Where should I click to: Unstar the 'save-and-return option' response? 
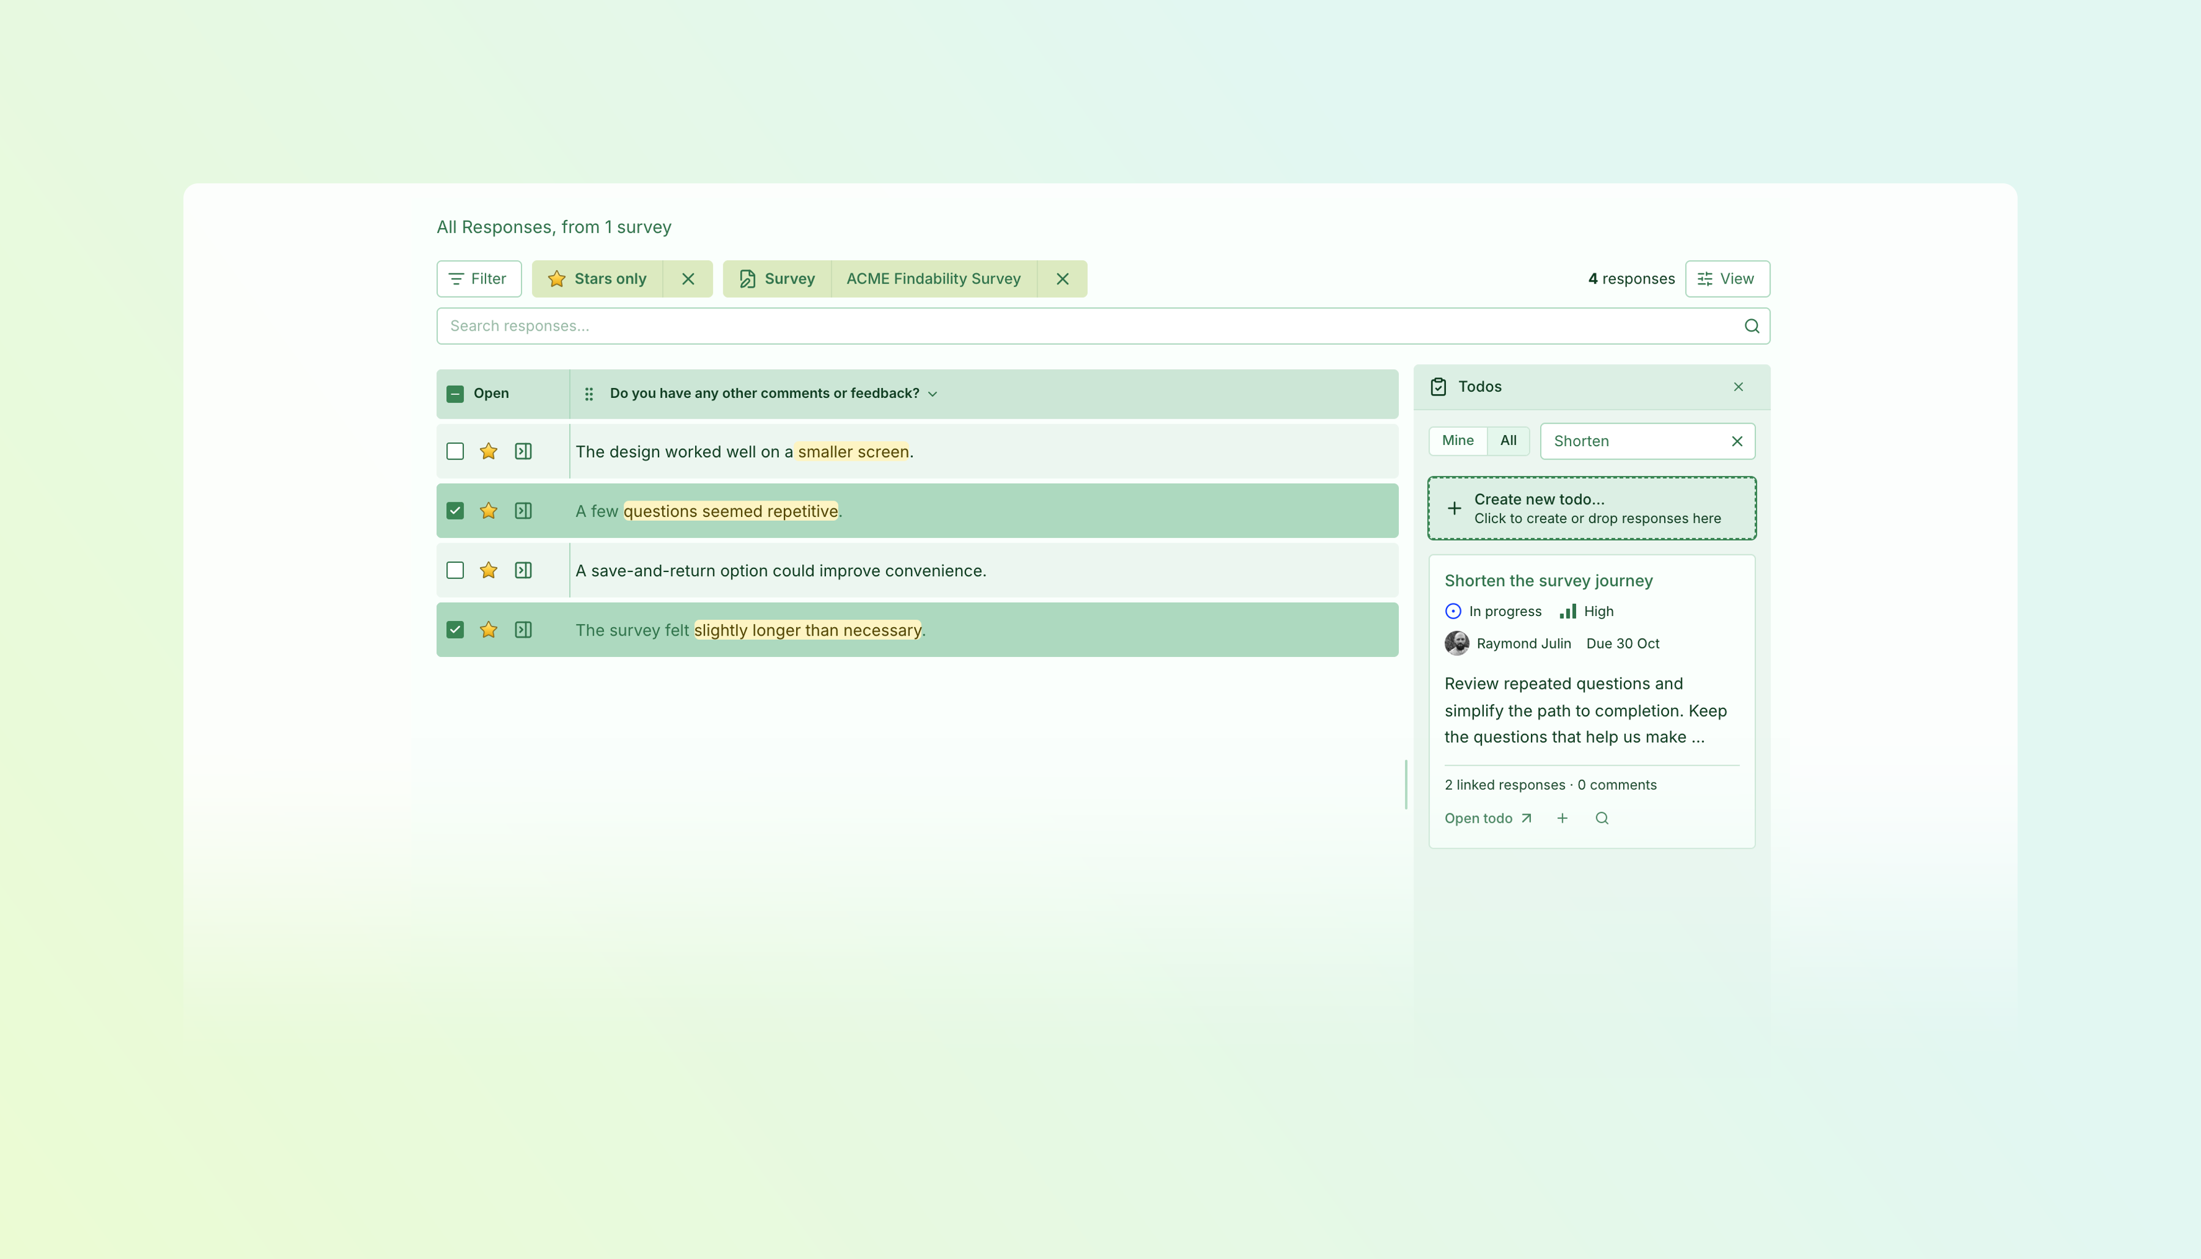[488, 571]
